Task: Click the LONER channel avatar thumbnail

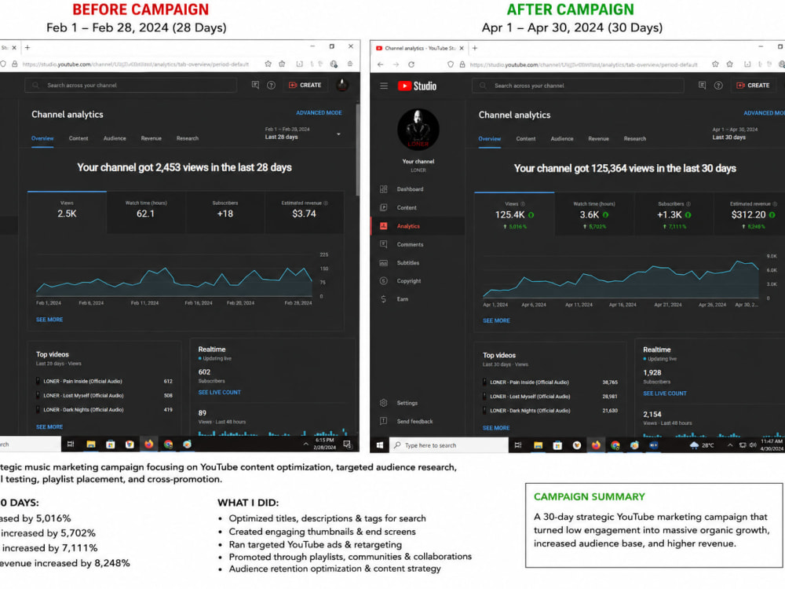Action: click(x=418, y=130)
